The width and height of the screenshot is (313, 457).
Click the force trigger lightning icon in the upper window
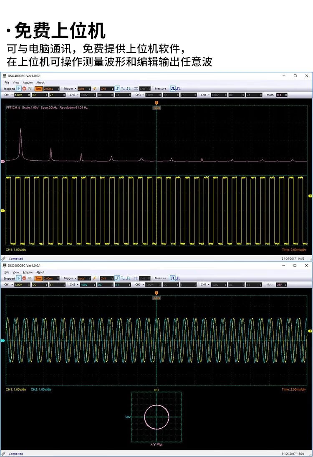click(x=94, y=89)
